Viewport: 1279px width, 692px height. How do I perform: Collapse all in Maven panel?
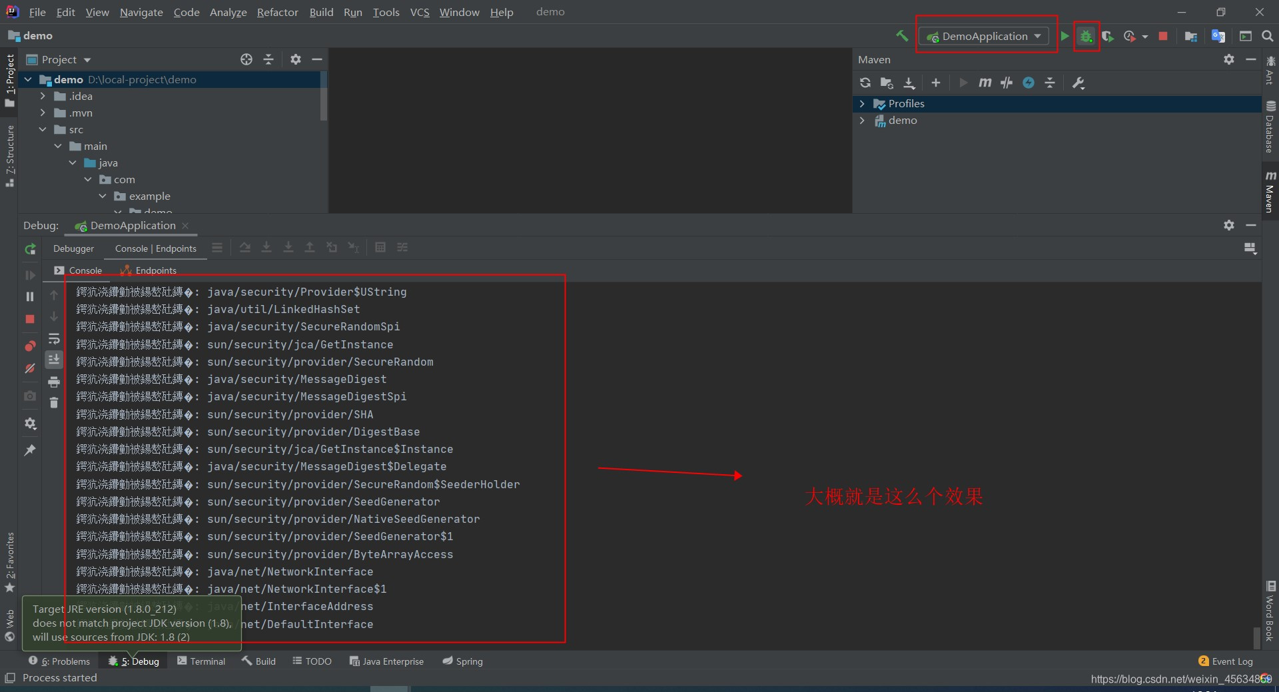(x=1050, y=83)
